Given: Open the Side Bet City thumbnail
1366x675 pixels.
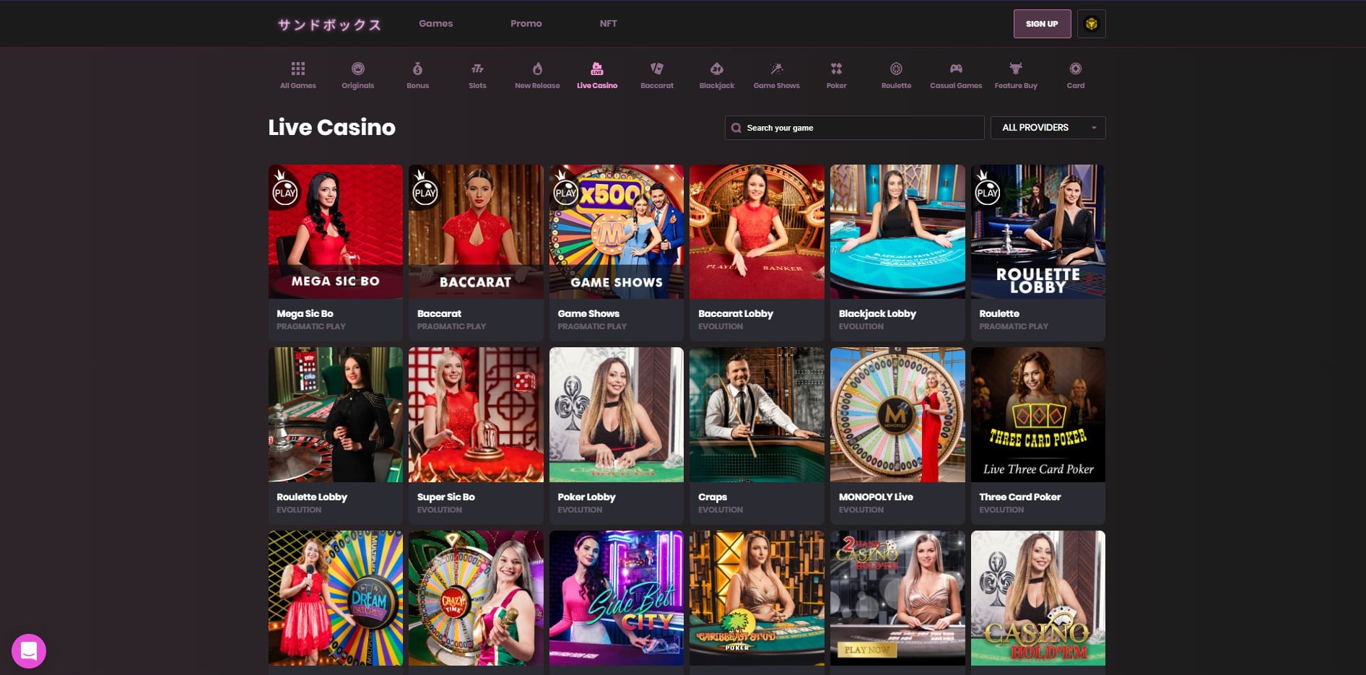Looking at the screenshot, I should point(617,598).
